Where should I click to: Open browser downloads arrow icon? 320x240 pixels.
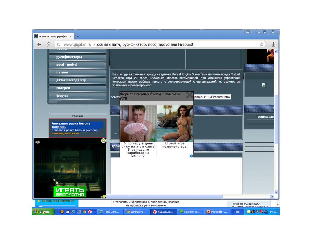[273, 44]
